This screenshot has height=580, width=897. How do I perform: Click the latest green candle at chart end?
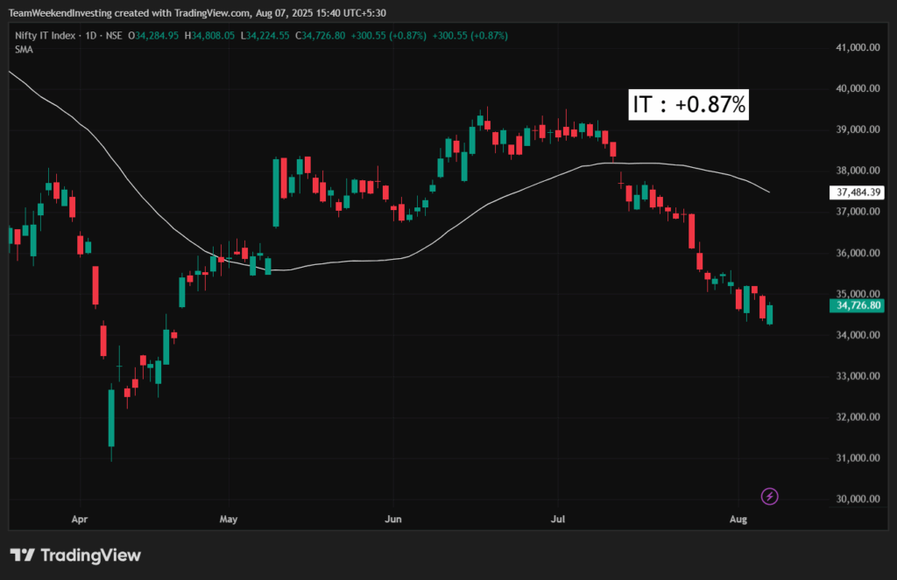(770, 314)
